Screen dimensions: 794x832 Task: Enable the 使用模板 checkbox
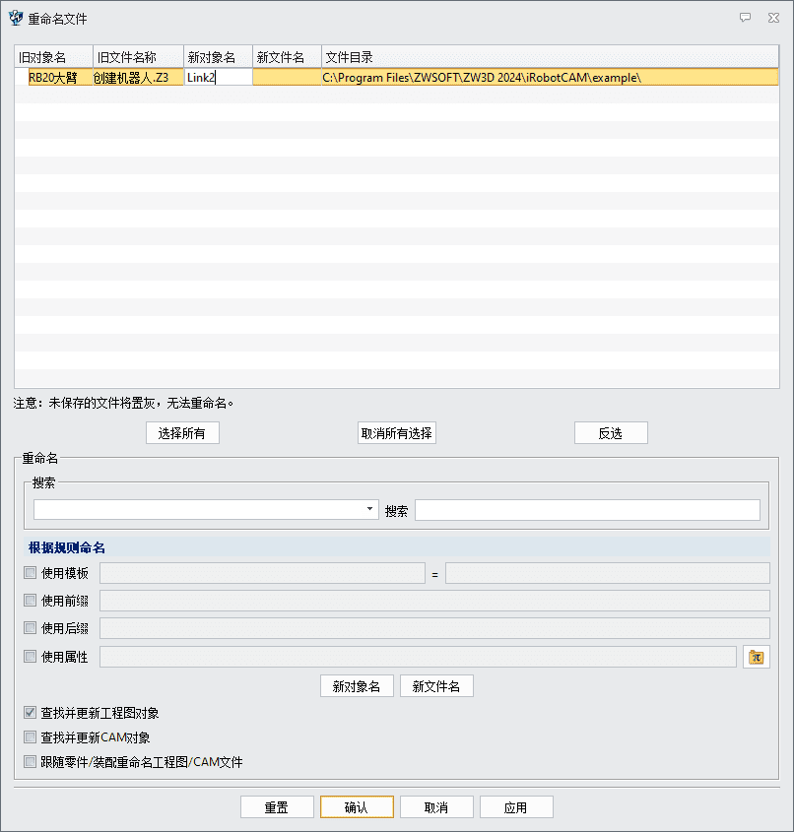point(31,573)
